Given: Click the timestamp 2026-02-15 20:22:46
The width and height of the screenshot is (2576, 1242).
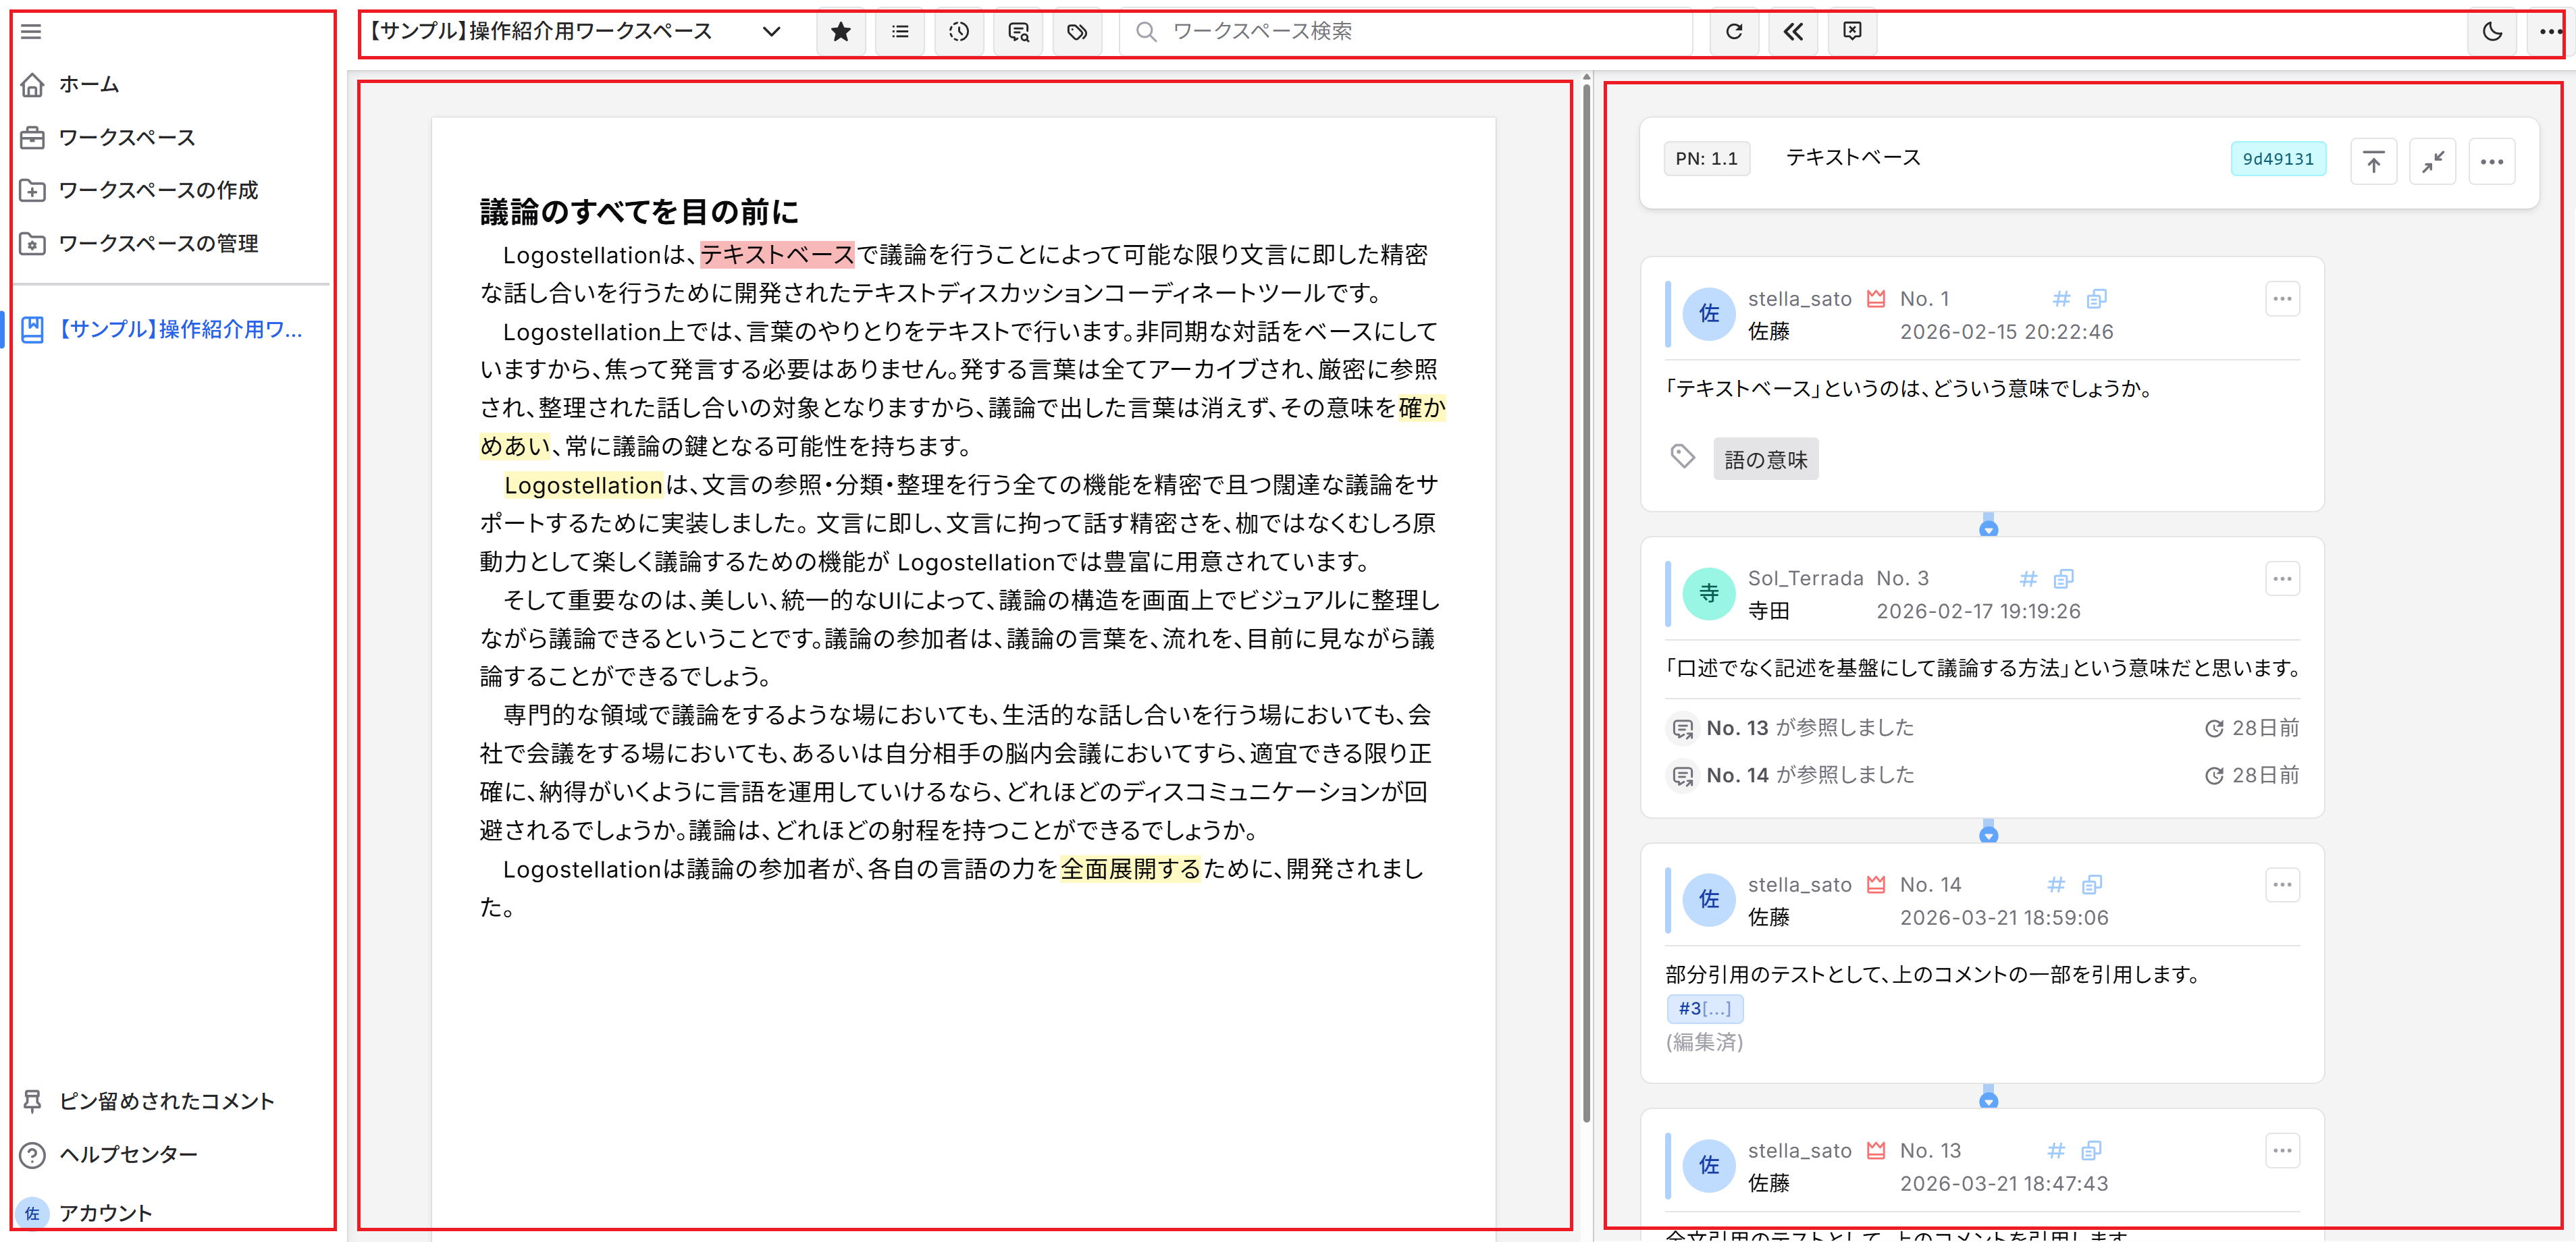Looking at the screenshot, I should [x=2006, y=332].
